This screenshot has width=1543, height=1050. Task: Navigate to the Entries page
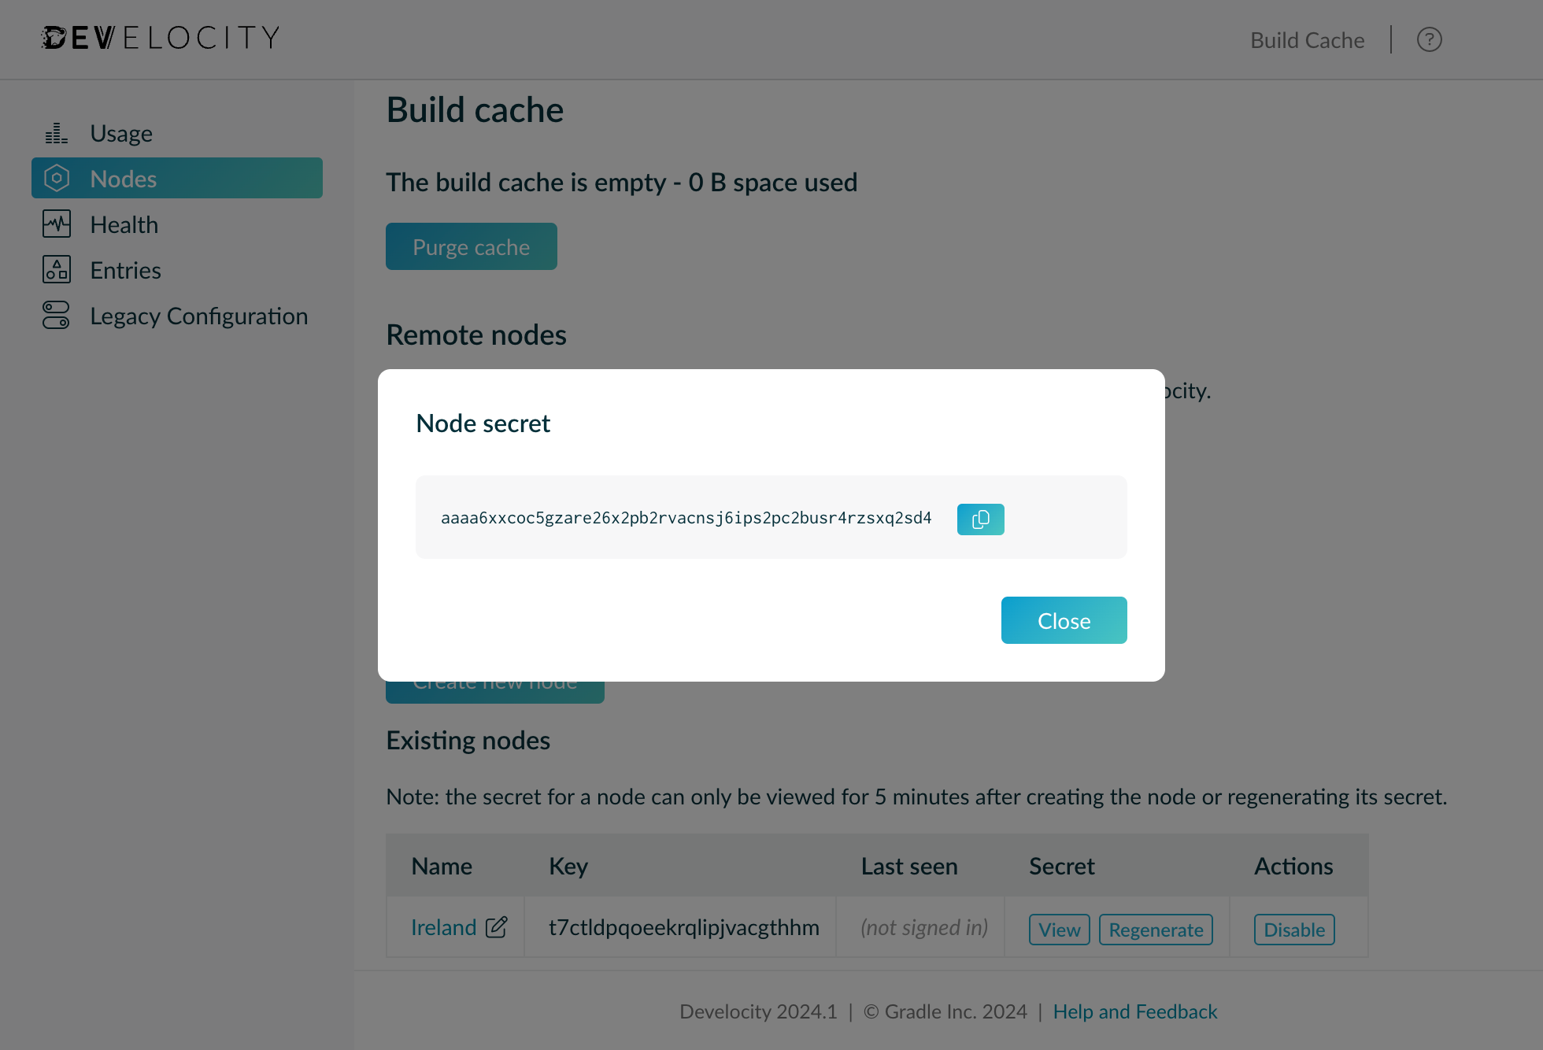[125, 270]
